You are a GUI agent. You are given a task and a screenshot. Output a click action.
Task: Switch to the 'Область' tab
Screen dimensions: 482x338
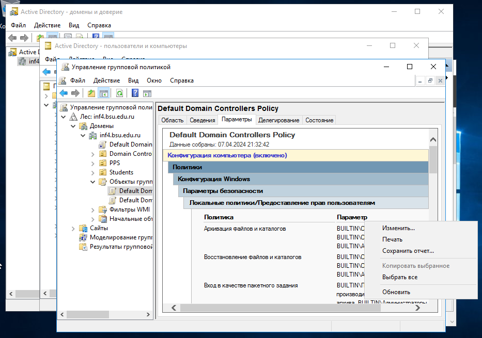173,120
